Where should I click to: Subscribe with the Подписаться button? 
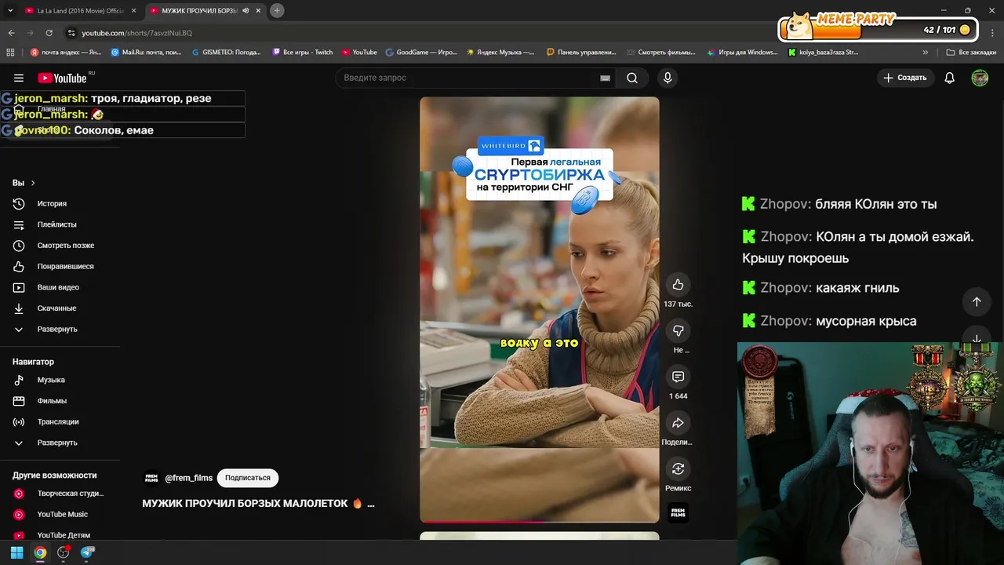(248, 478)
